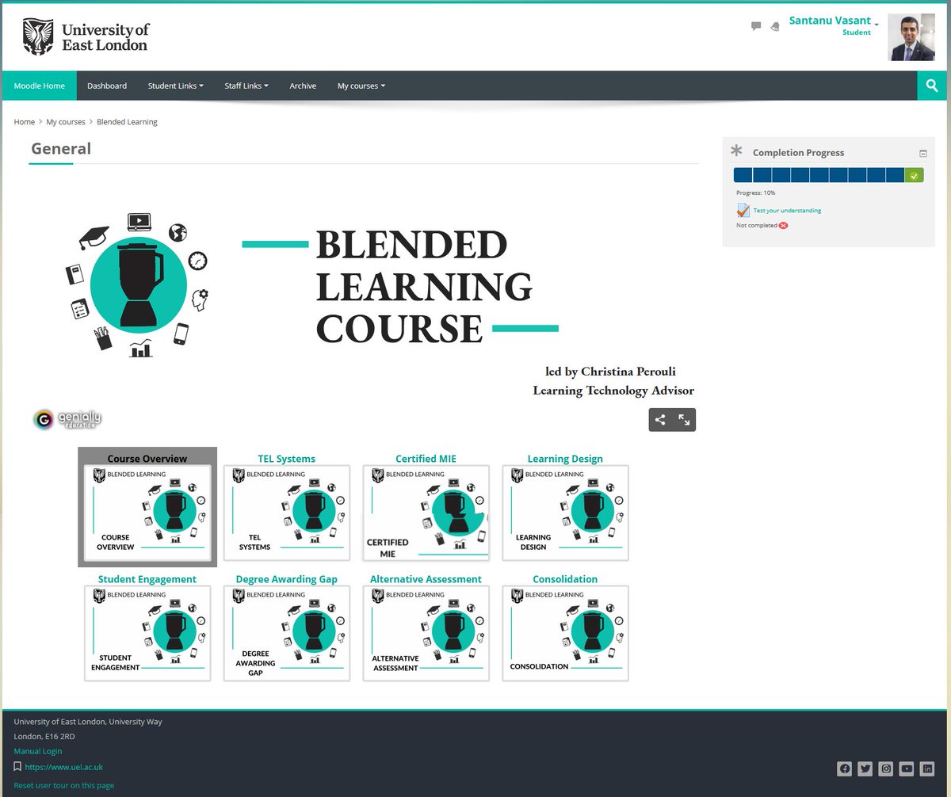951x797 pixels.
Task: Click the Genially share icon
Action: (660, 420)
